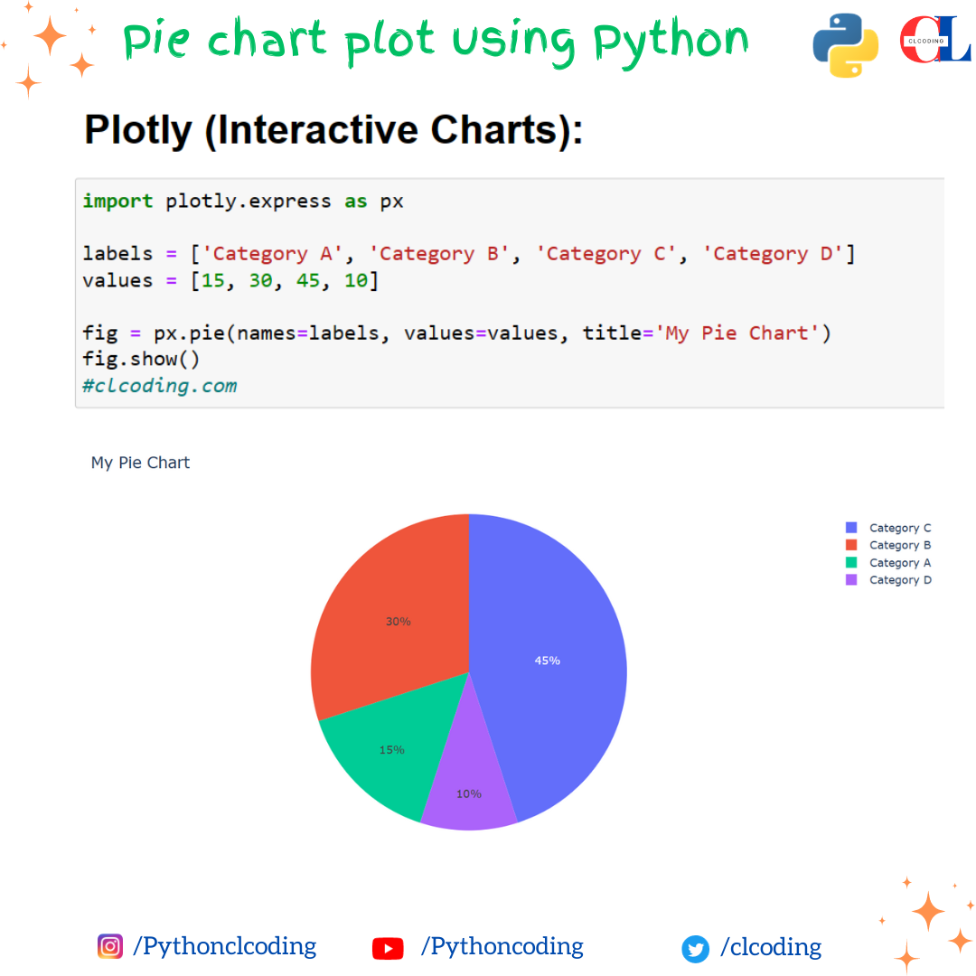This screenshot has height=976, width=976.
Task: Click the large orange sparkle bottom-right
Action: 928,911
